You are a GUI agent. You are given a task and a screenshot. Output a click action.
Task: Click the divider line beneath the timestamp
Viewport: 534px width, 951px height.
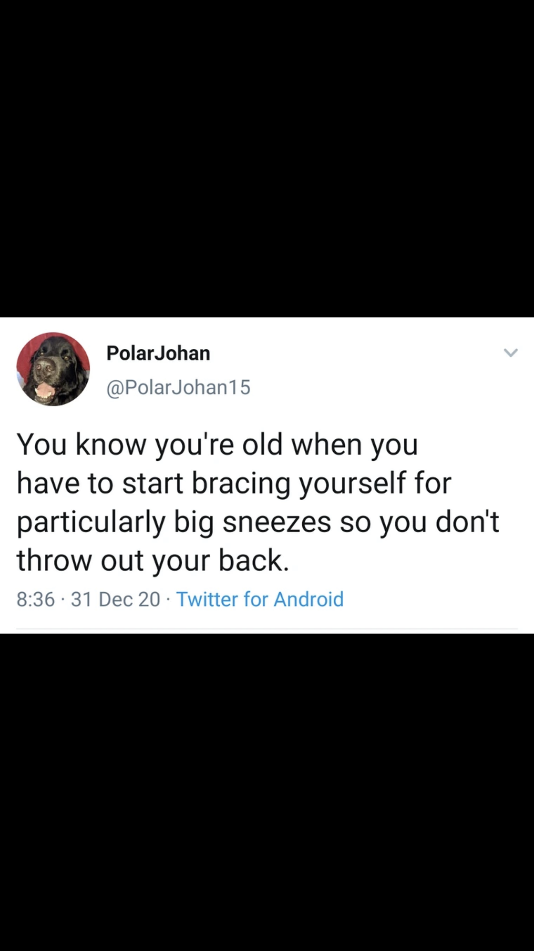point(267,629)
